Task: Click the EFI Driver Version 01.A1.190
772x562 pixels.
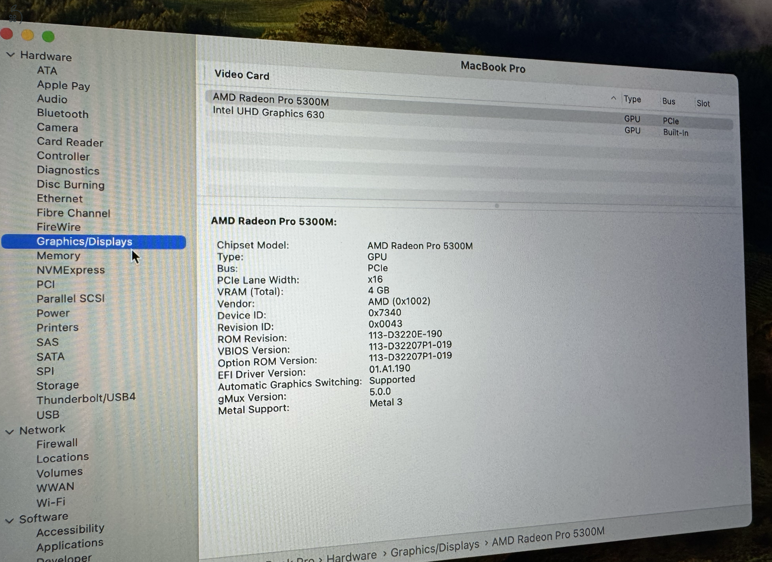Action: tap(390, 368)
